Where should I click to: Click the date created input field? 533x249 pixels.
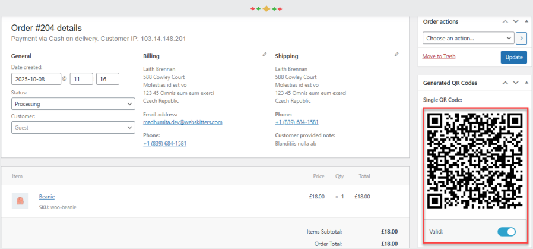point(36,78)
